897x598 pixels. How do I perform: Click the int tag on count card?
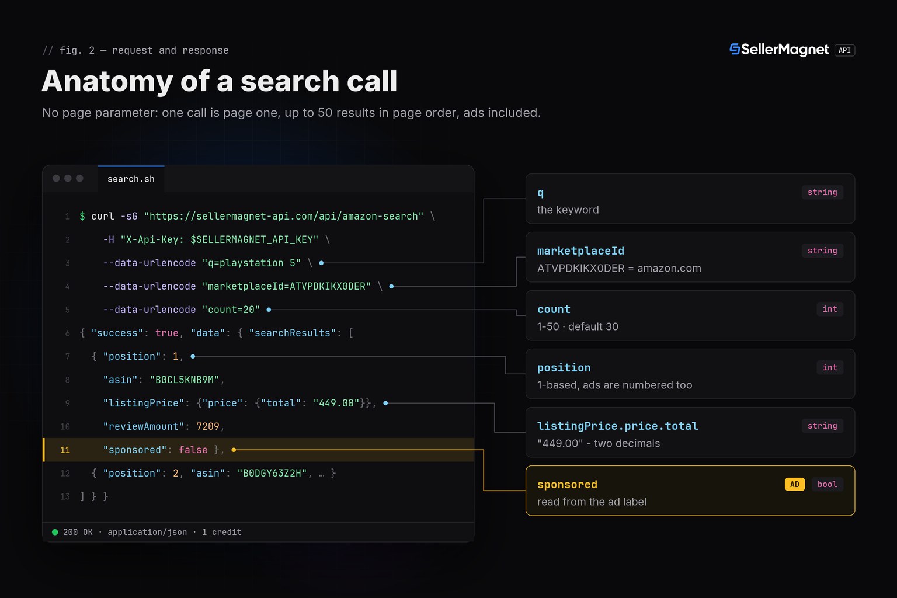(x=830, y=309)
